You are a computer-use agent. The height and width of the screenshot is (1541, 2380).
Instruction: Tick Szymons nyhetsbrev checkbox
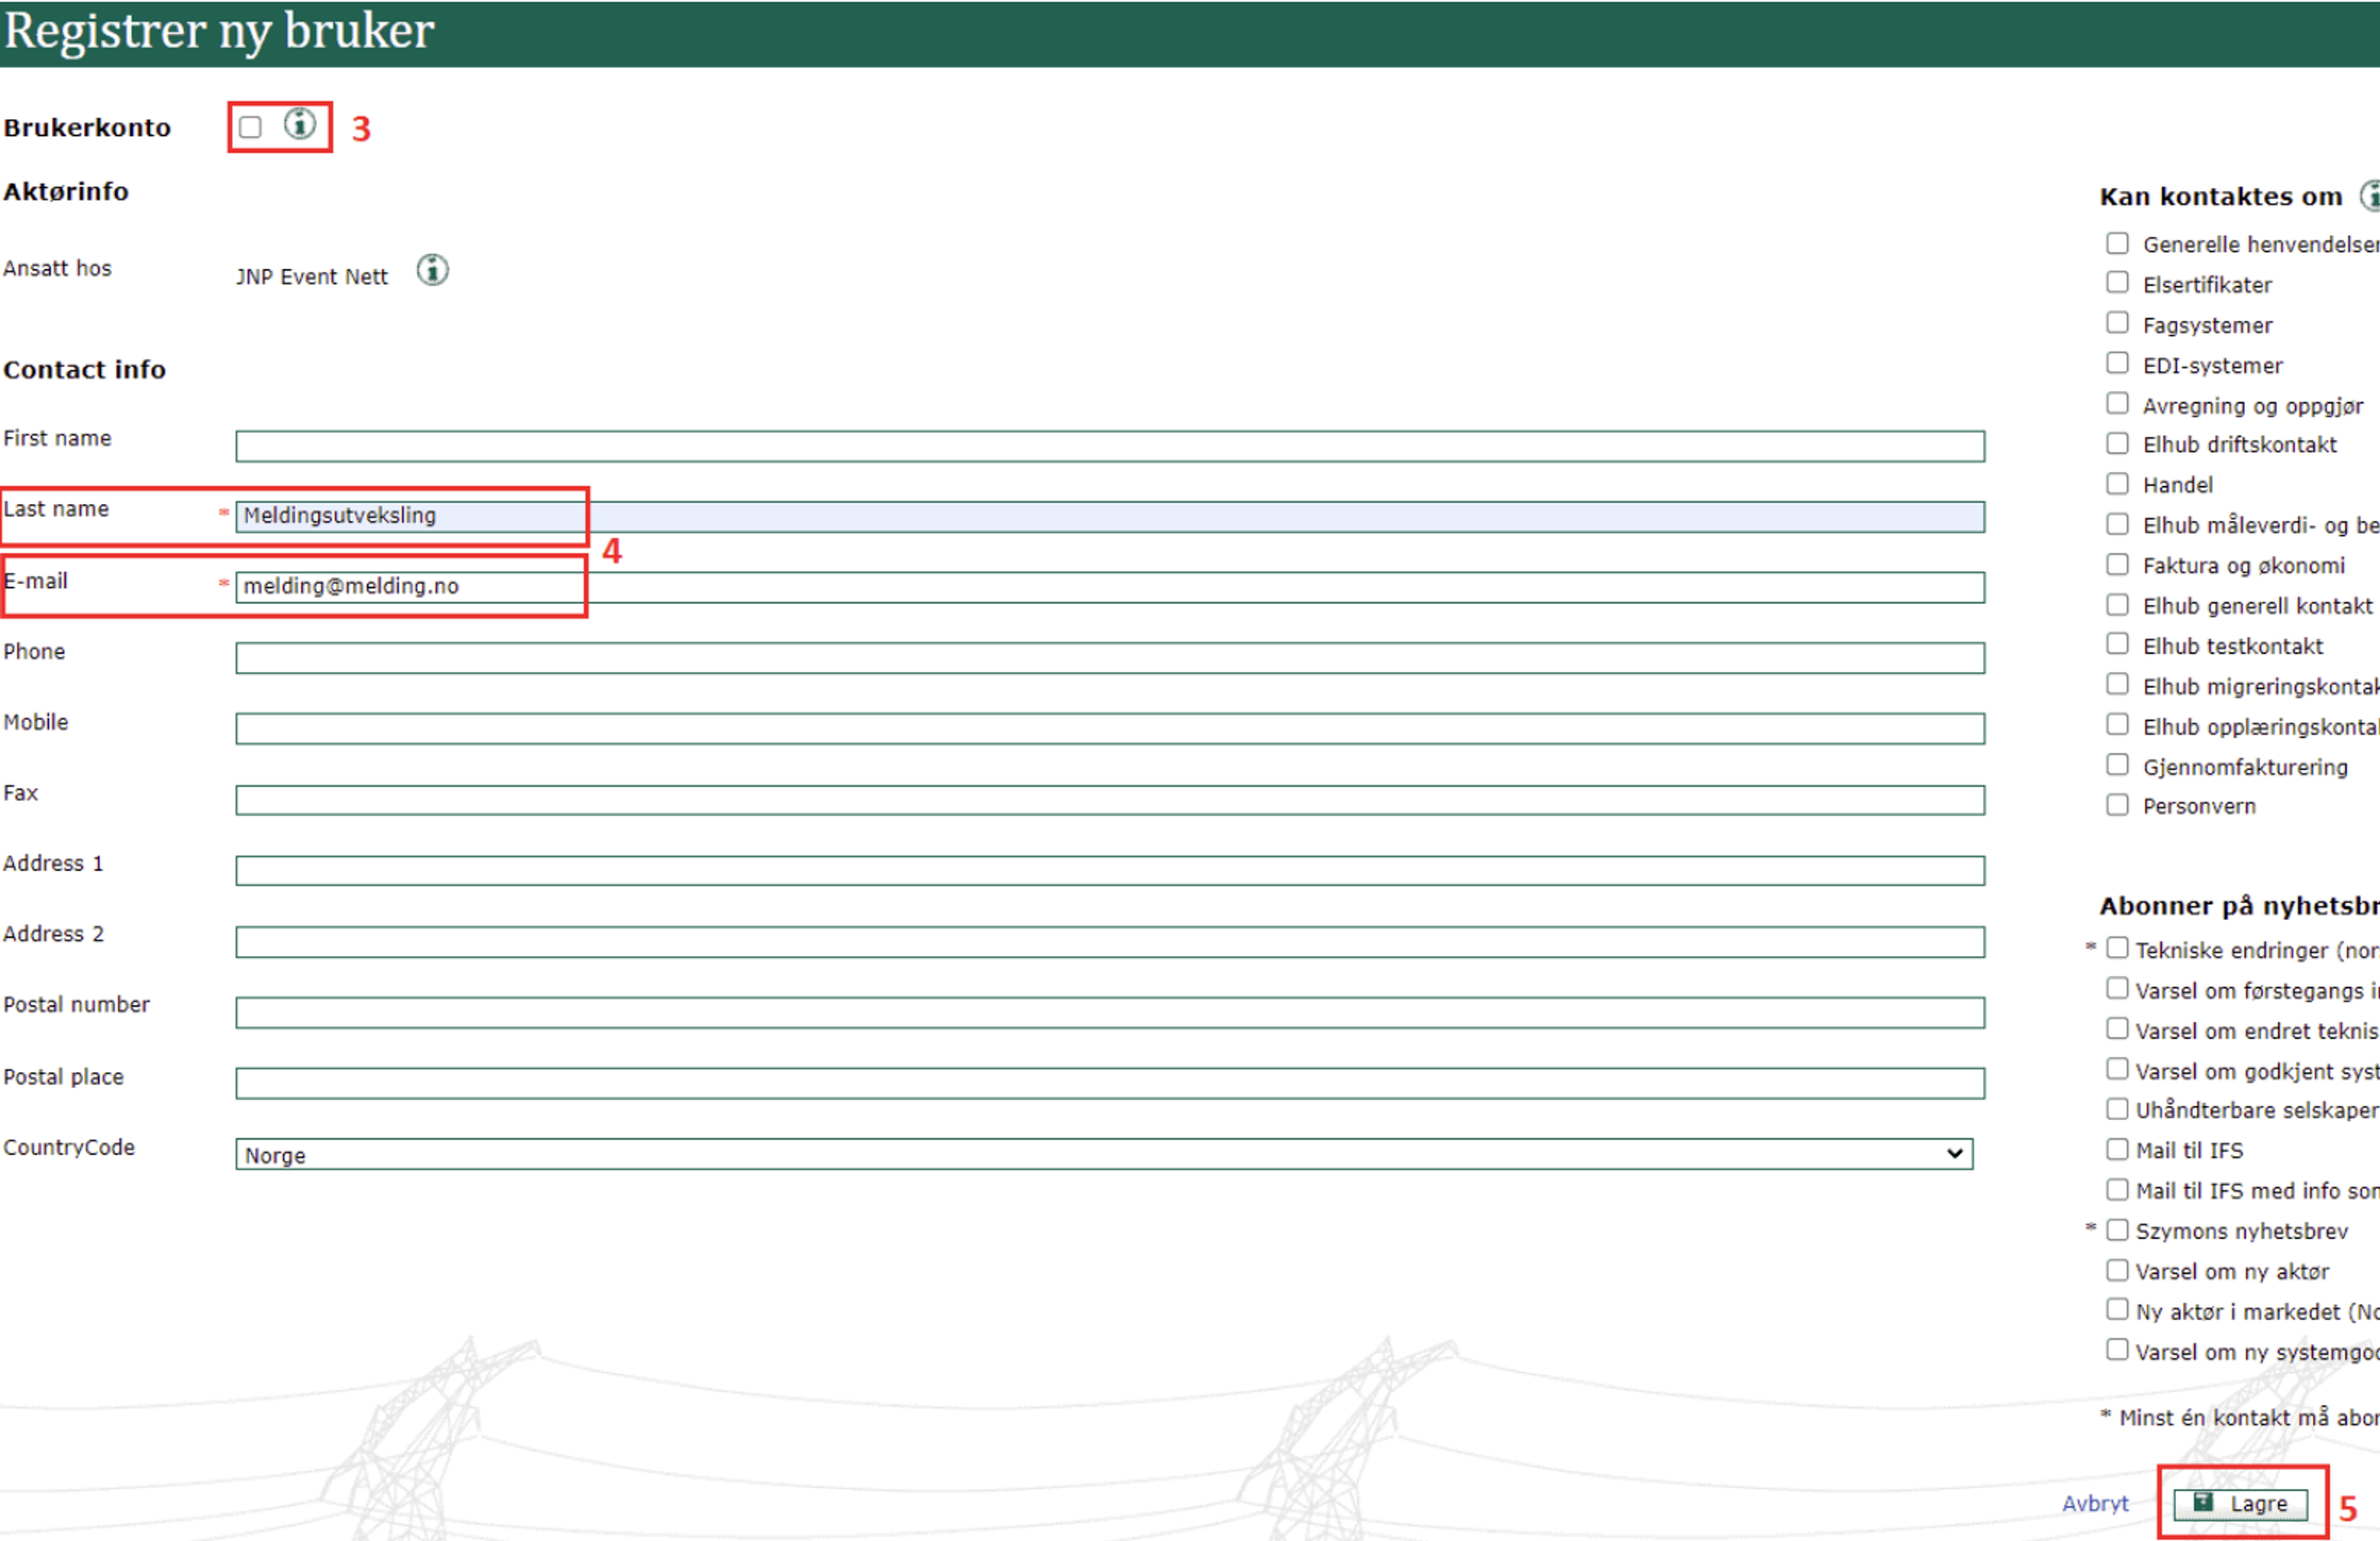[x=2117, y=1229]
